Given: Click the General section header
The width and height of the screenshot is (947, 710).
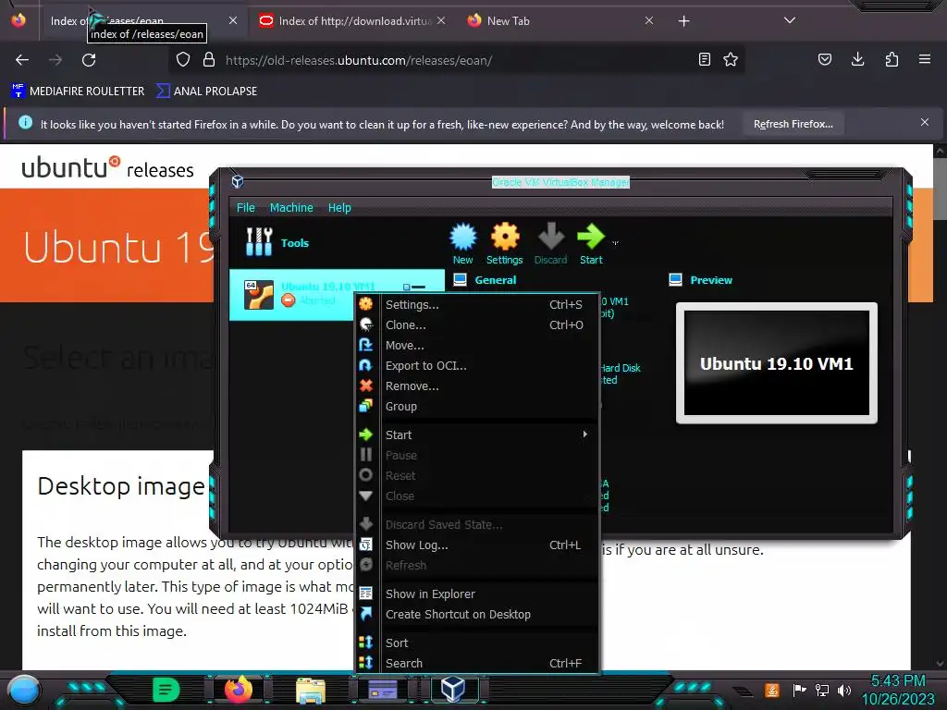Looking at the screenshot, I should coord(496,280).
